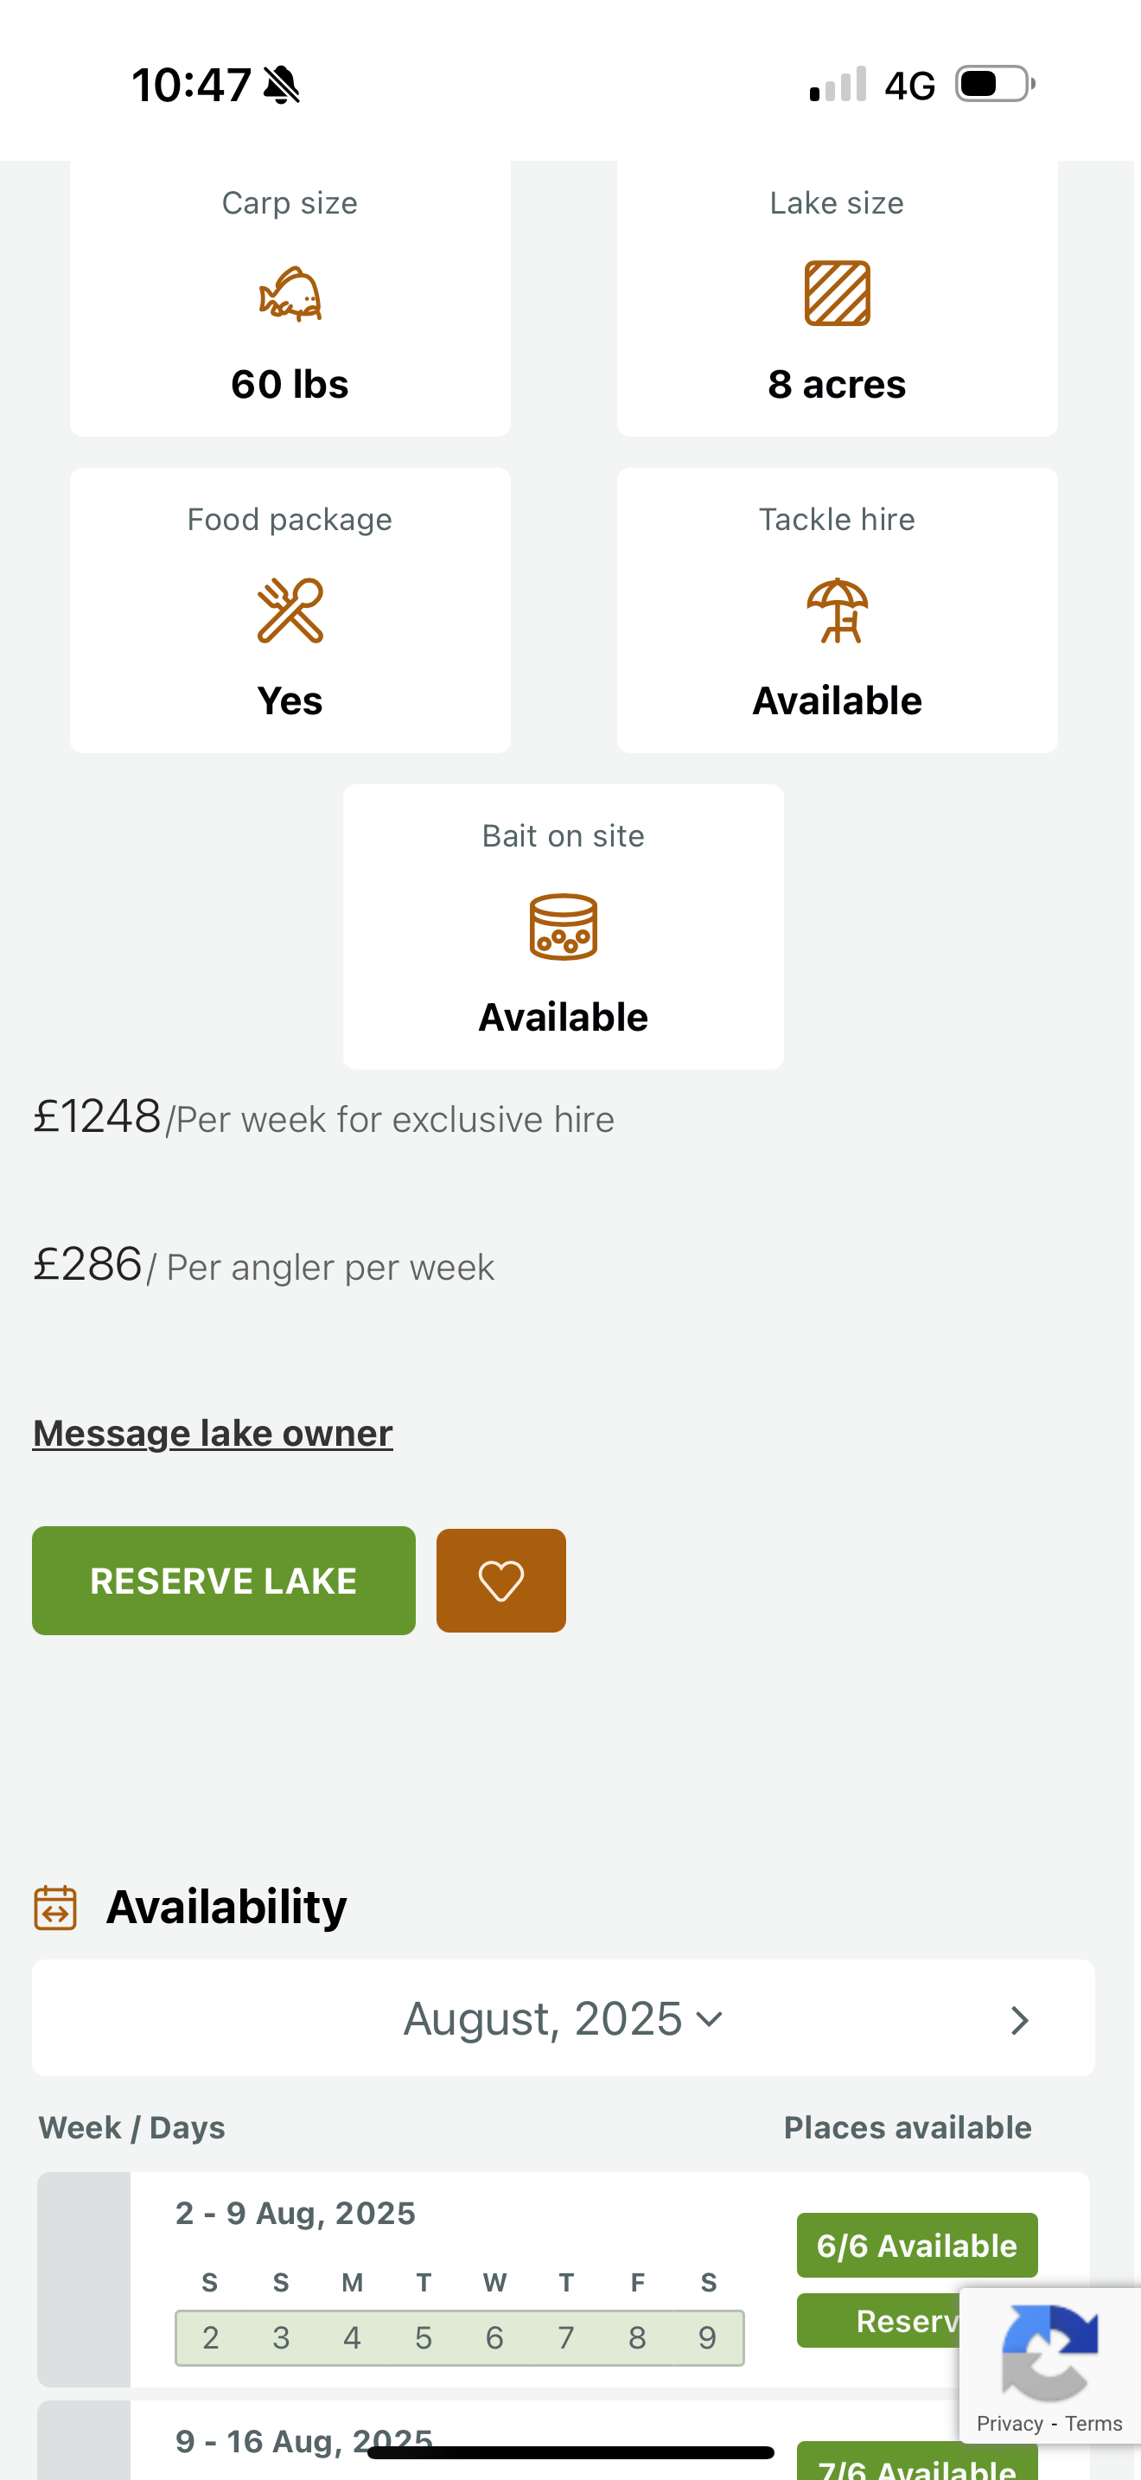Screen dimensions: 1141x2480
Task: Open the August, 2025 month dropdown
Action: 563,2019
